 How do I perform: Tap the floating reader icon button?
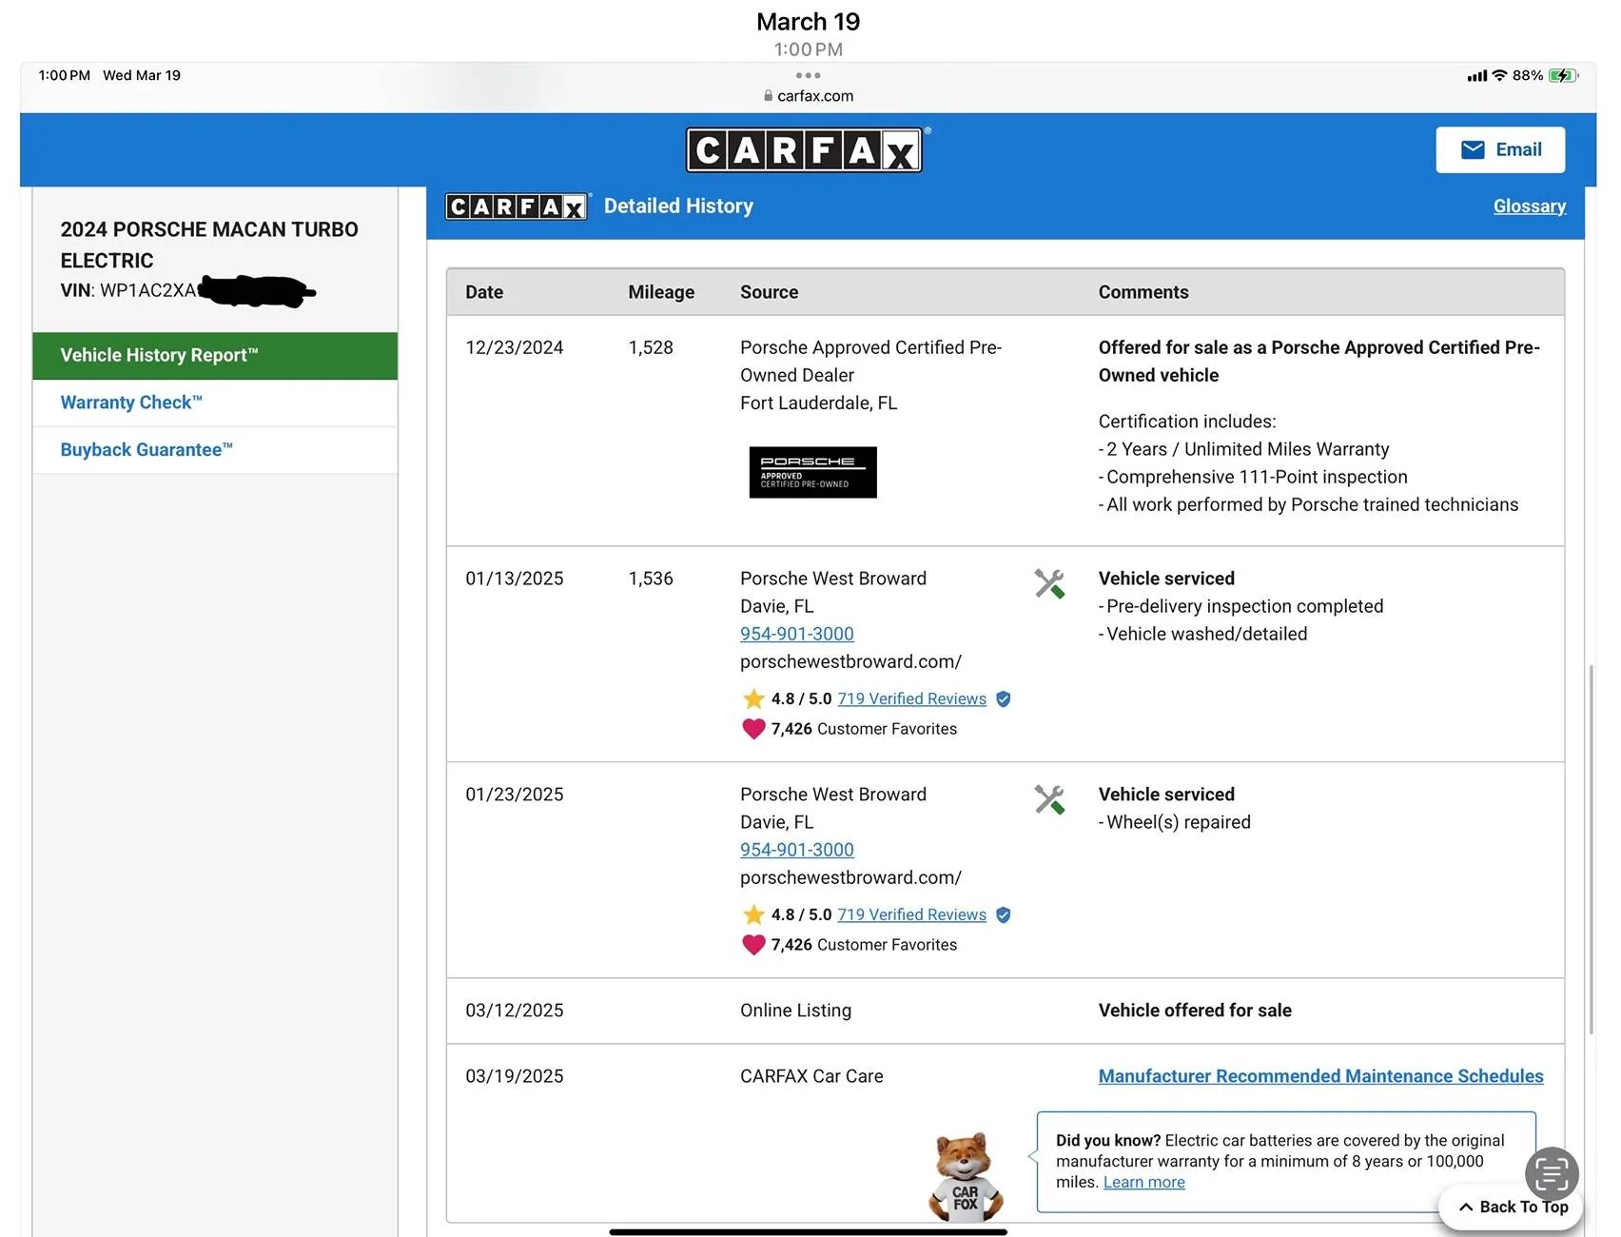click(1551, 1173)
